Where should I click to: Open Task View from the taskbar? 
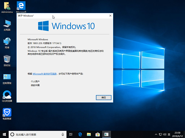click(x=71, y=134)
